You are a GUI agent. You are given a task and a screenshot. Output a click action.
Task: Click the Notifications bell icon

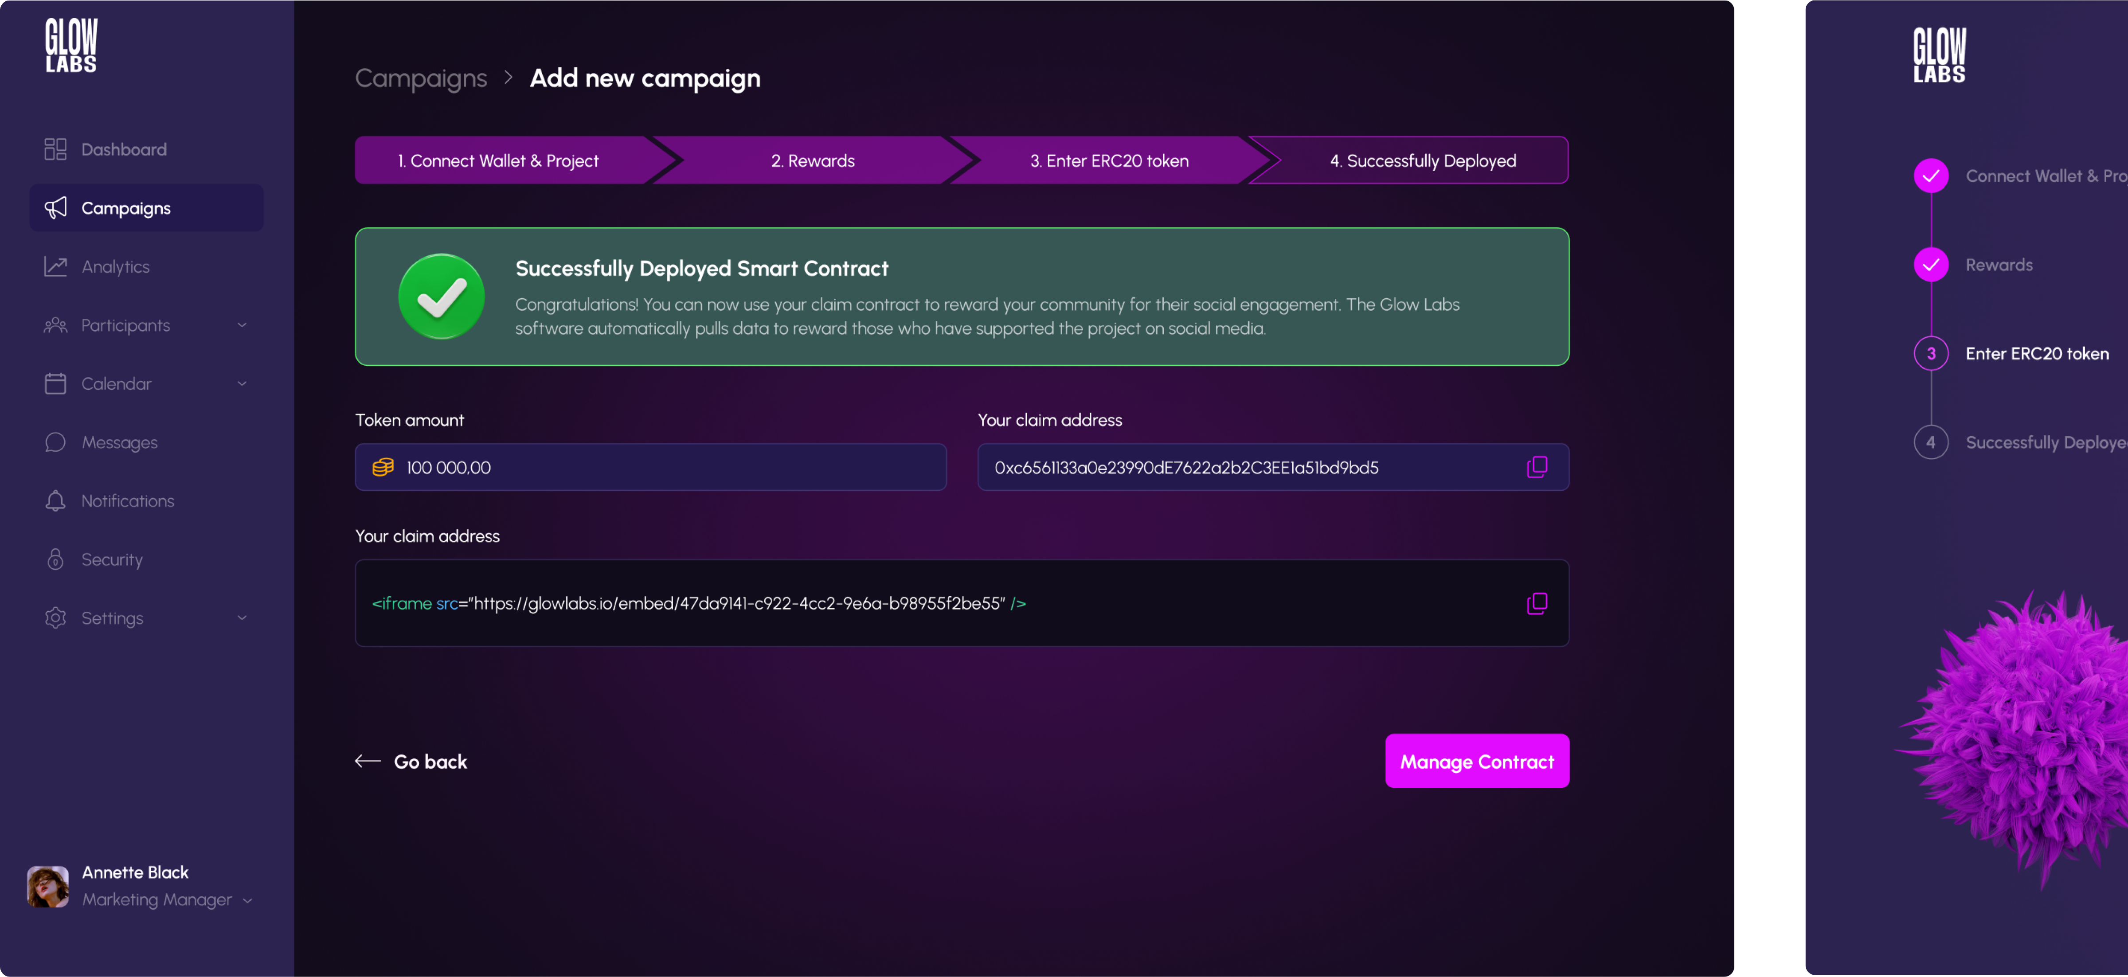pyautogui.click(x=55, y=501)
